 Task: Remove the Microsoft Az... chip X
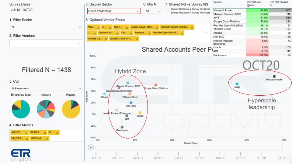pyautogui.click(x=117, y=33)
